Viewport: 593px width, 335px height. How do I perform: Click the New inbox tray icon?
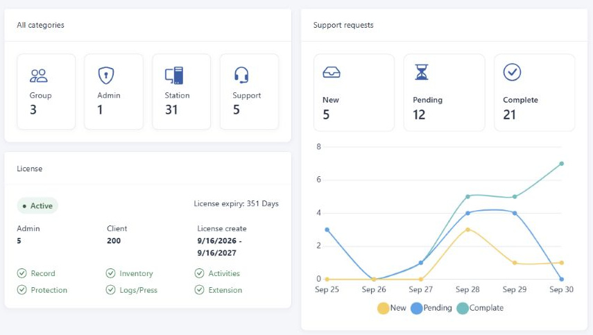click(x=332, y=72)
